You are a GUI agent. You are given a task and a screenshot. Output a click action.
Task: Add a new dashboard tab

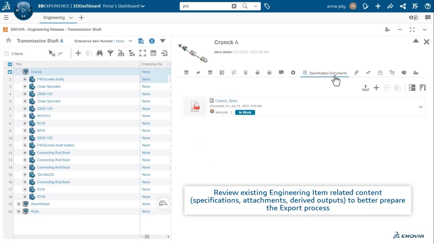point(81,18)
